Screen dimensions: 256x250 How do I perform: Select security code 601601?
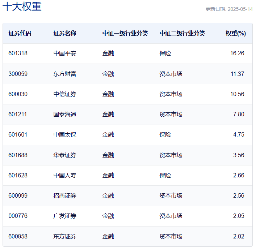click(x=18, y=135)
